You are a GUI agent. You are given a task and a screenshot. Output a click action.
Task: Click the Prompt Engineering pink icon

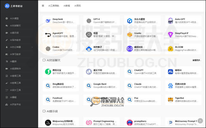coord(89,123)
